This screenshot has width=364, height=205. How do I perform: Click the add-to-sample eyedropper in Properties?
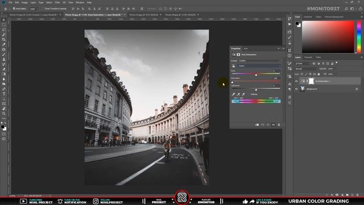(238, 95)
